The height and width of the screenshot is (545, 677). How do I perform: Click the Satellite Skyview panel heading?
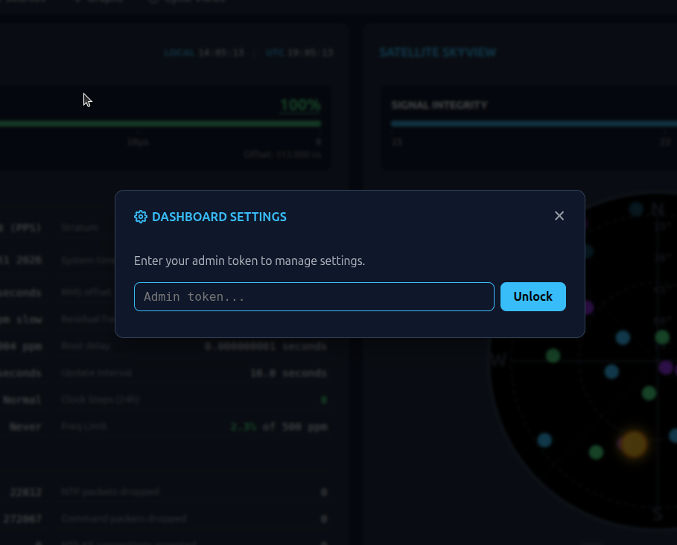(x=437, y=53)
